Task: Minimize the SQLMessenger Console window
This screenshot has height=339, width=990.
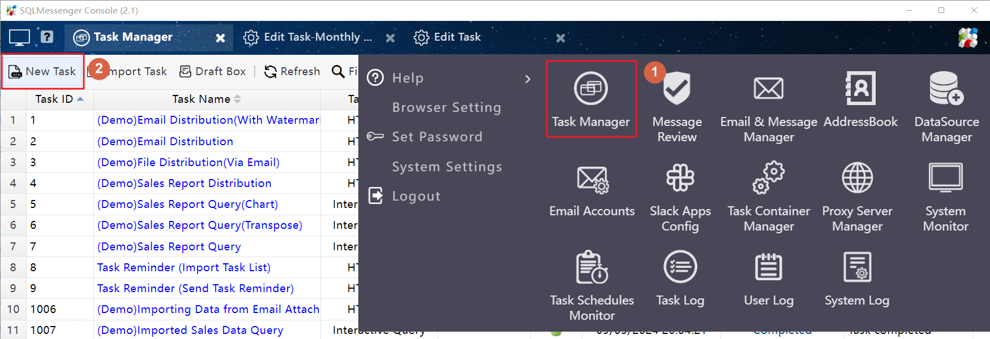Action: coord(910,10)
